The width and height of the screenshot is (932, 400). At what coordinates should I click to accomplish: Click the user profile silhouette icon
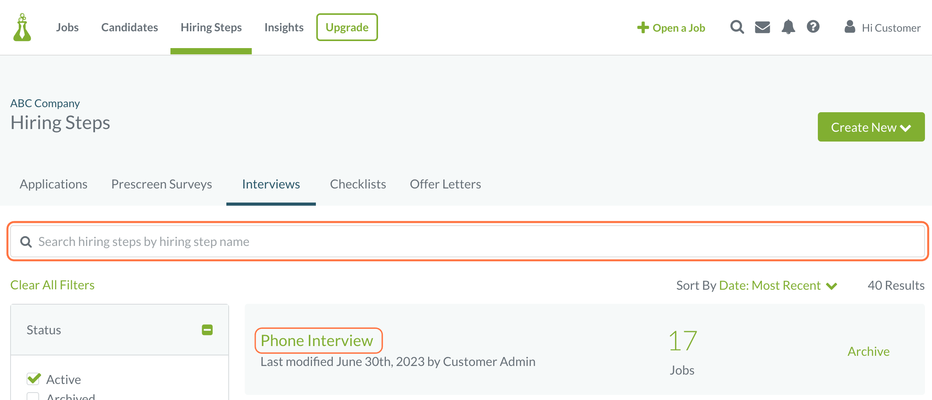(x=850, y=27)
